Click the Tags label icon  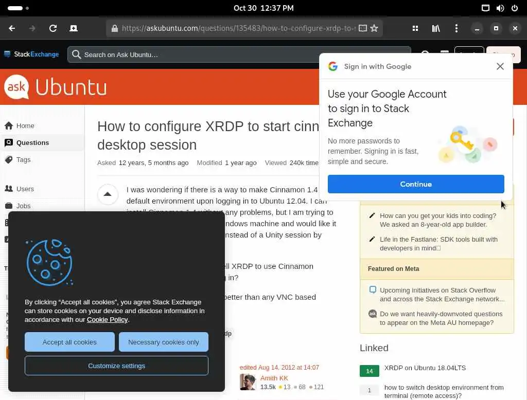9,159
